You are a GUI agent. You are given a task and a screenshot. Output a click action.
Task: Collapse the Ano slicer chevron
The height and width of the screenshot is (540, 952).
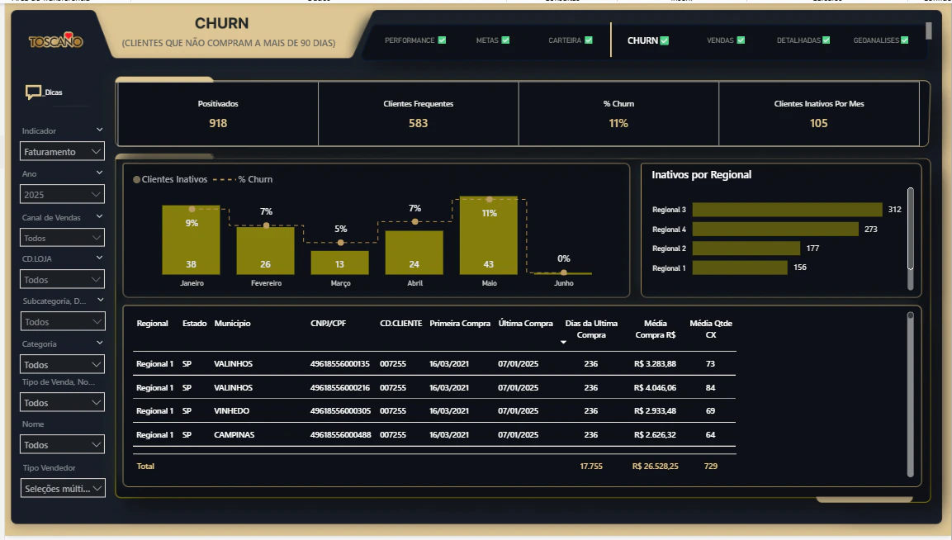100,173
